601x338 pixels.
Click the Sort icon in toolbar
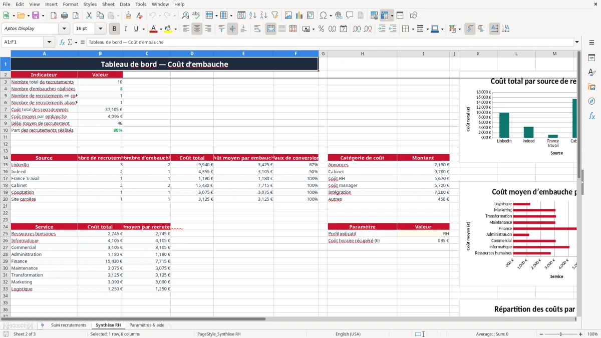(x=241, y=16)
